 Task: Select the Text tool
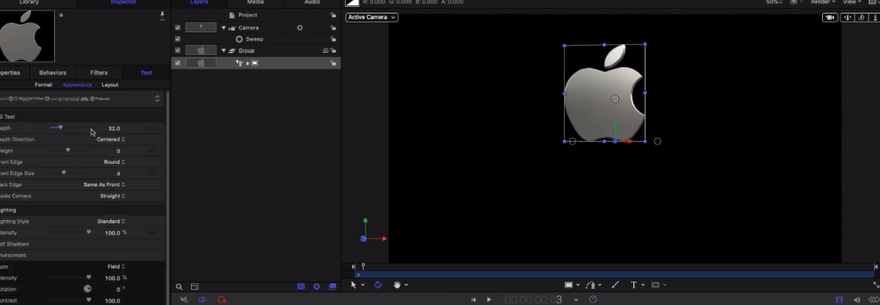pyautogui.click(x=633, y=285)
